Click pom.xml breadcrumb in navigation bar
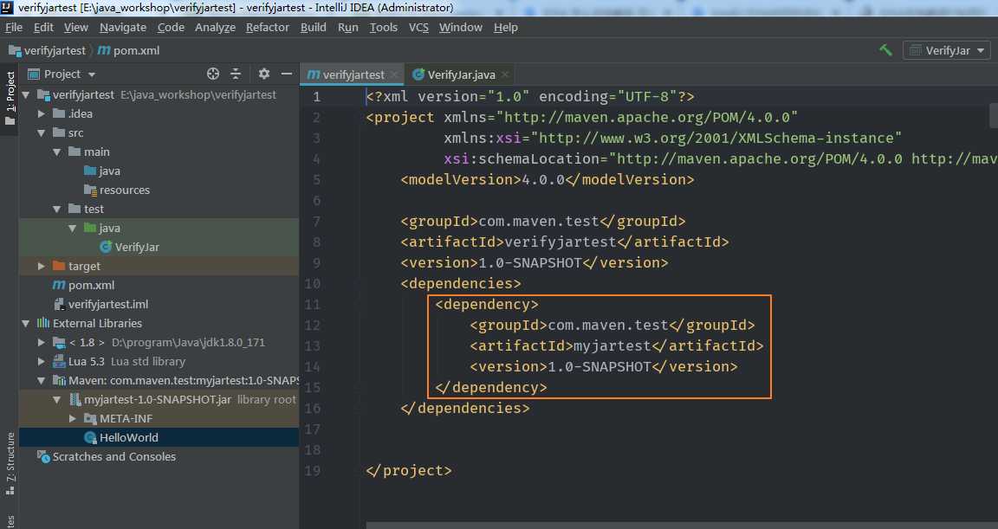Image resolution: width=998 pixels, height=529 pixels. click(x=128, y=50)
